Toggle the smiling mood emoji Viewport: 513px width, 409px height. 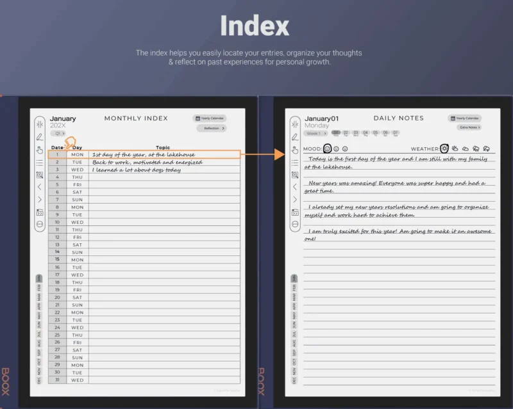(x=327, y=148)
